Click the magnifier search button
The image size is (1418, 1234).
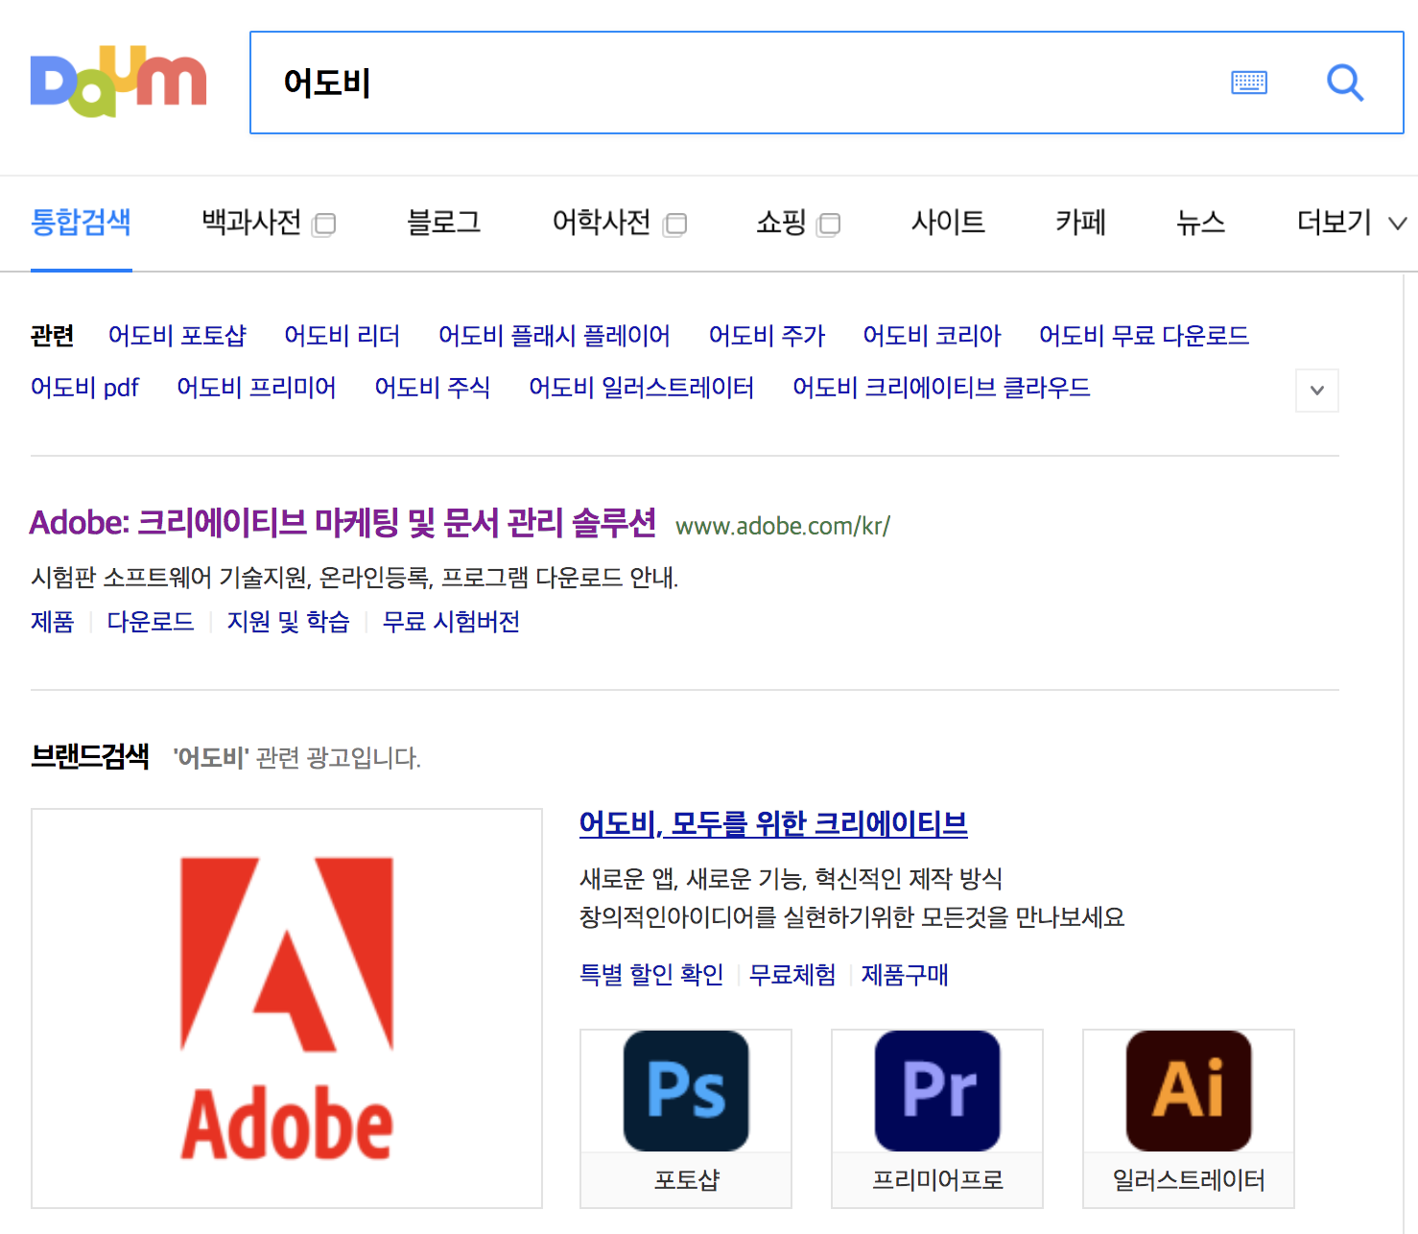coord(1345,83)
